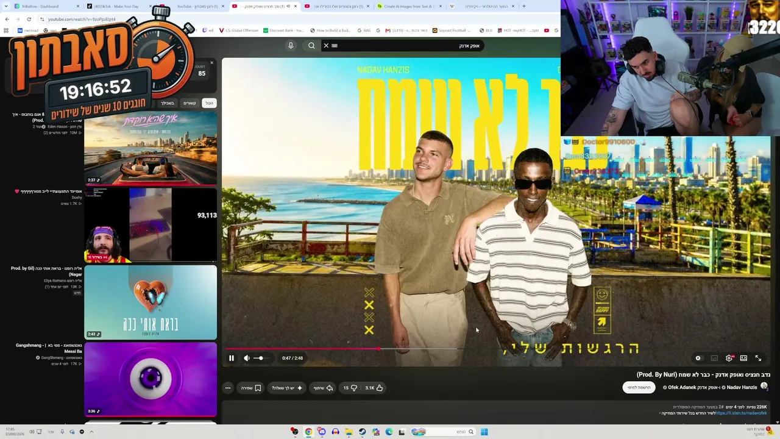Viewport: 780px width, 439px height.
Task: Open the Discount Bank bookmark
Action: pos(283,30)
